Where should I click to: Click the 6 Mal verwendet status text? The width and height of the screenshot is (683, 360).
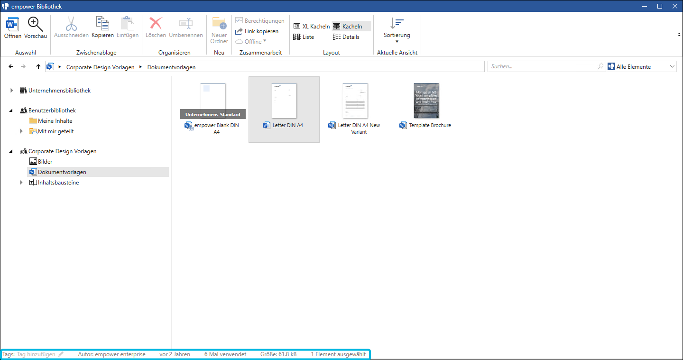225,354
